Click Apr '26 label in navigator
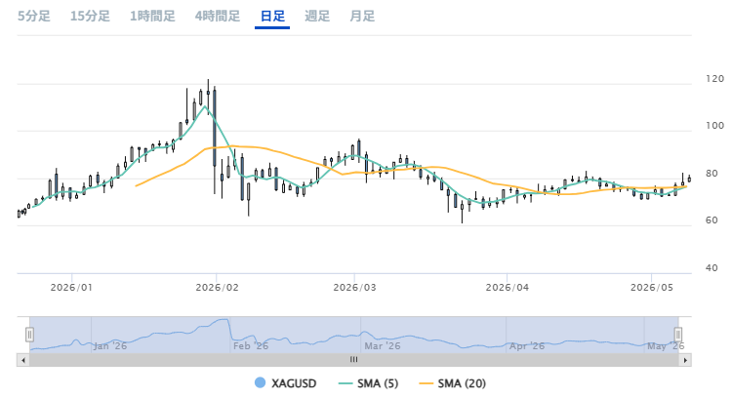Viewport: 731px width, 399px height. coord(527,346)
